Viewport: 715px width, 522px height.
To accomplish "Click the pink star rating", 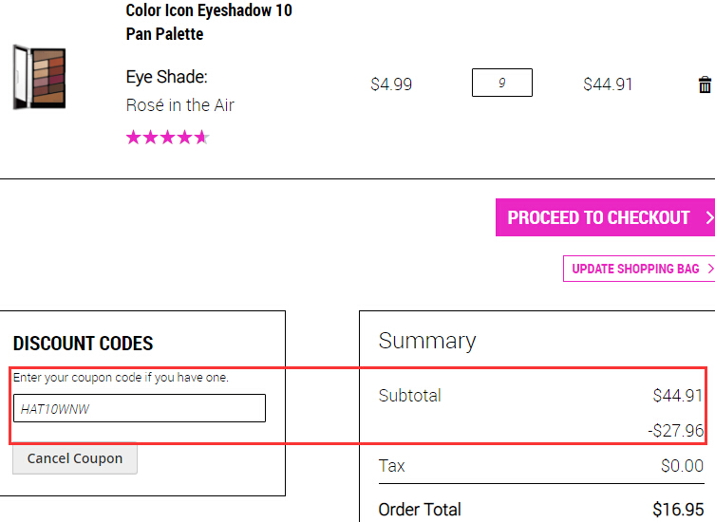I will 168,138.
